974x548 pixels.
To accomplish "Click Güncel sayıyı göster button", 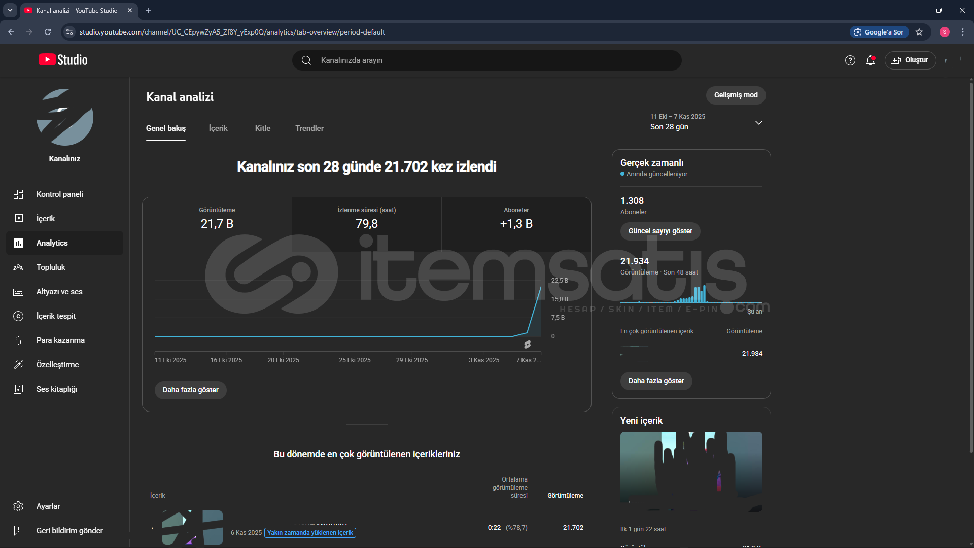I will pos(660,231).
